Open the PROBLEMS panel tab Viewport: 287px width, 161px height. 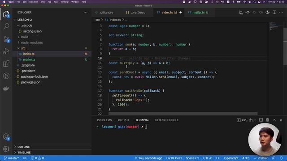click(104, 120)
